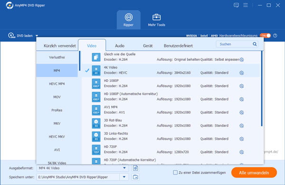
Task: Open settings gear for 3D Rot-Blau profile
Action: pyautogui.click(x=242, y=126)
